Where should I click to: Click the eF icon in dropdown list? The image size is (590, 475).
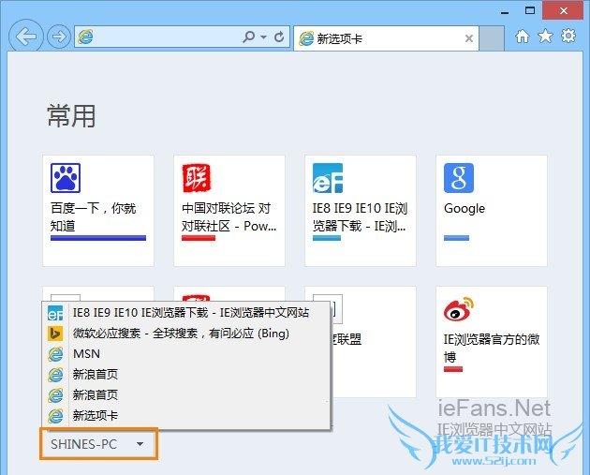[x=55, y=313]
